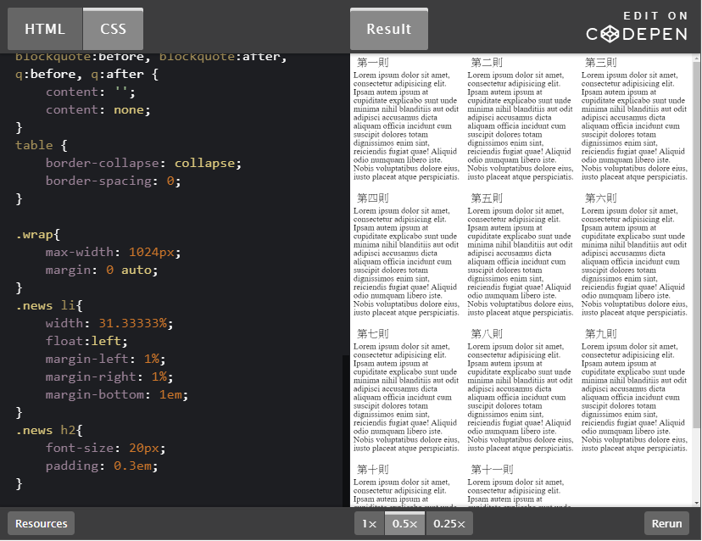Set preview zoom to 1×
The image size is (702, 541).
[370, 523]
